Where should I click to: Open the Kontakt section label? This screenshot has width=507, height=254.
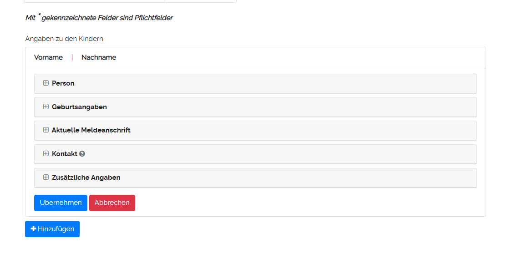[65, 154]
